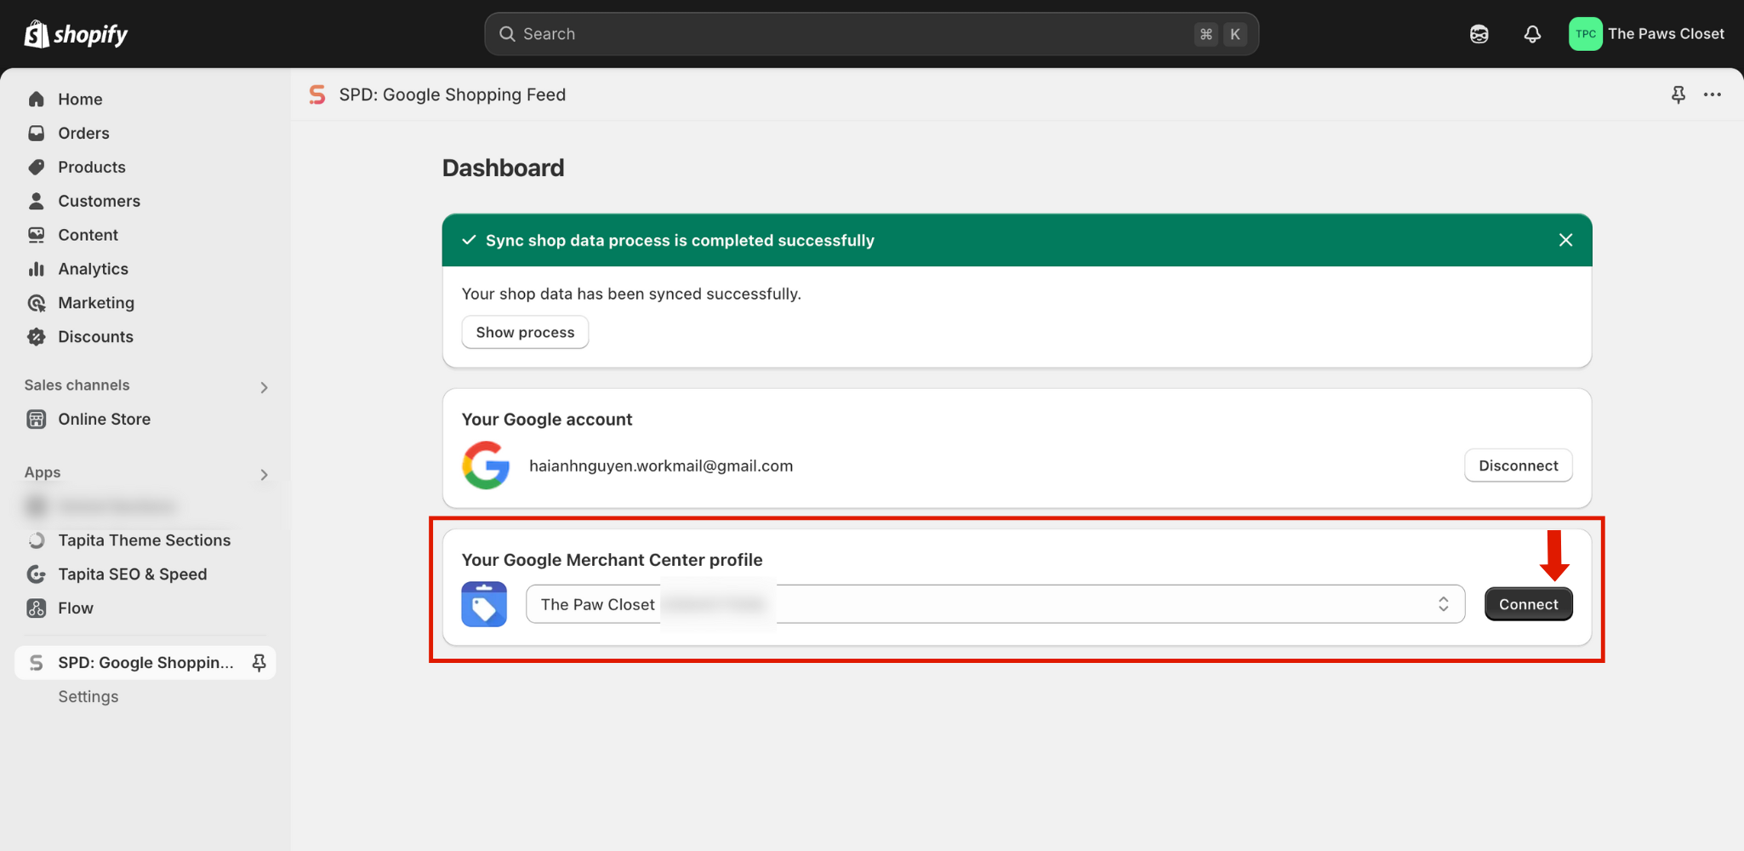Click the Show process button
1744x851 pixels.
point(525,332)
